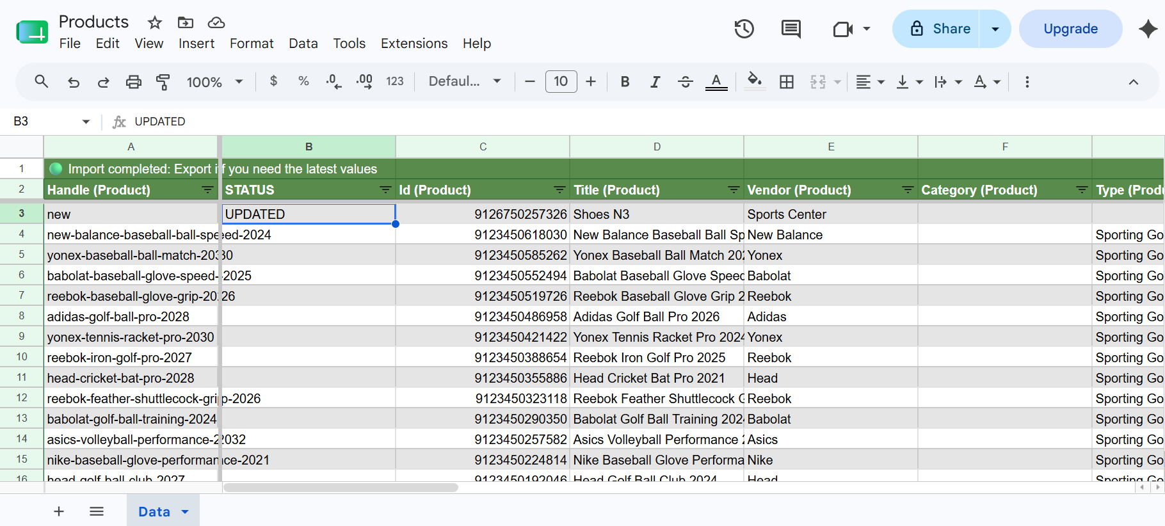Add a new sheet with plus icon

point(59,511)
